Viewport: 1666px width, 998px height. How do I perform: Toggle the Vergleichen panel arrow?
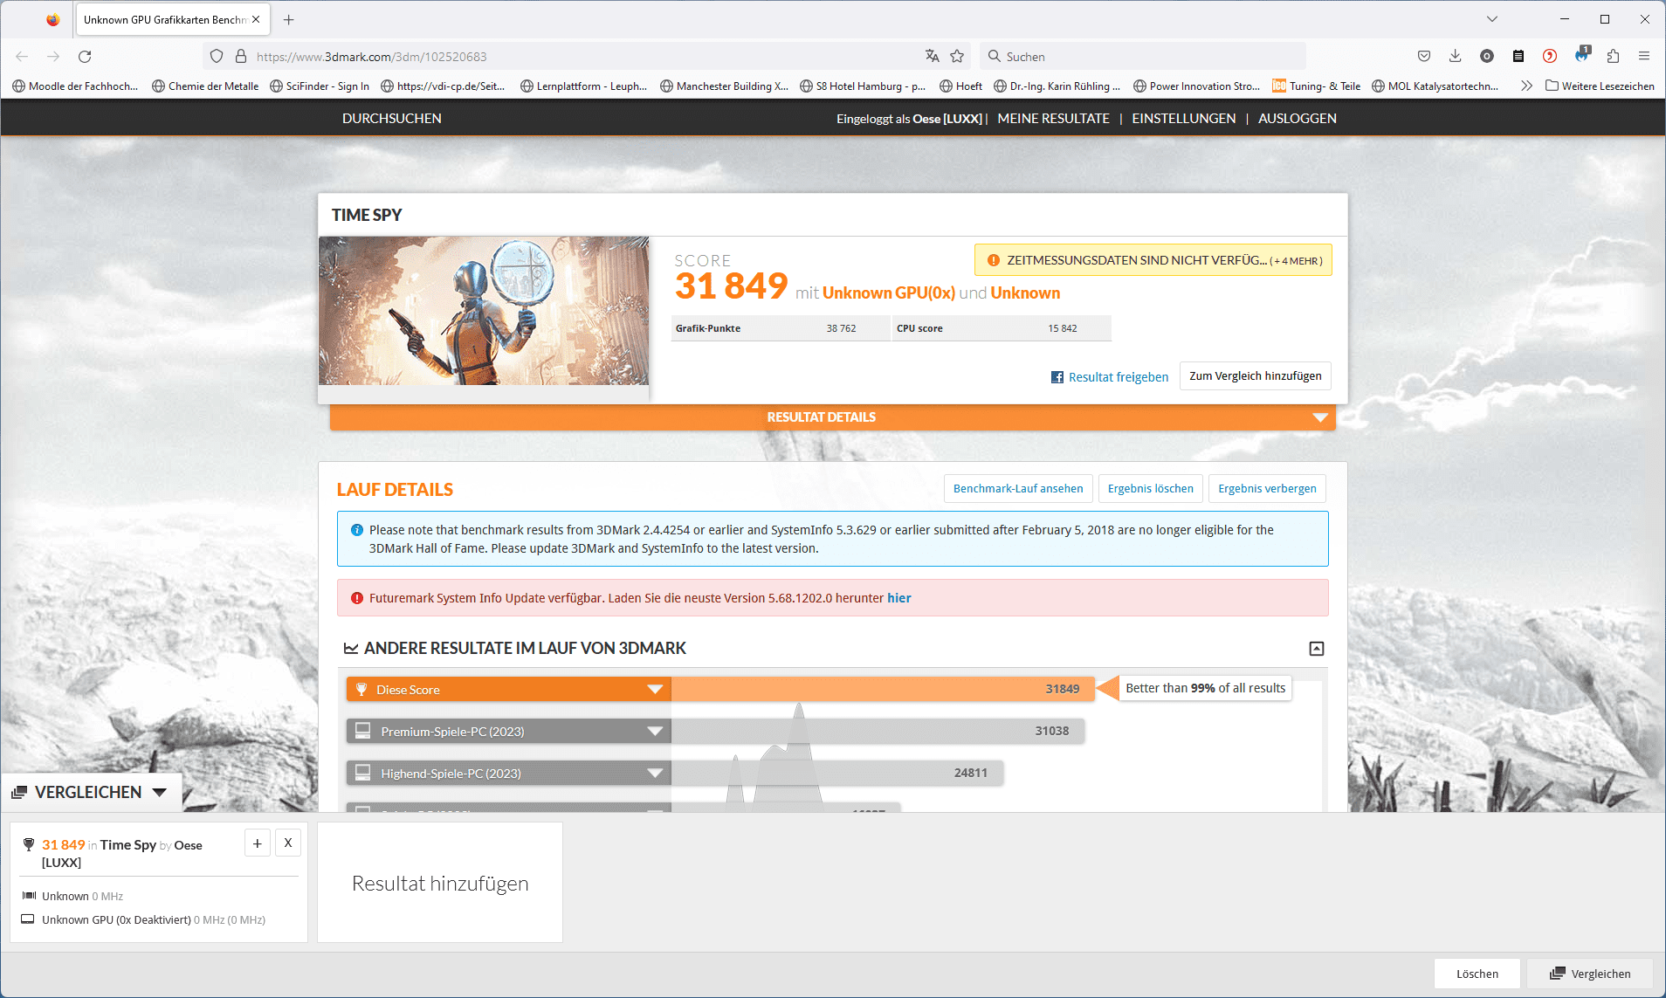tap(160, 792)
